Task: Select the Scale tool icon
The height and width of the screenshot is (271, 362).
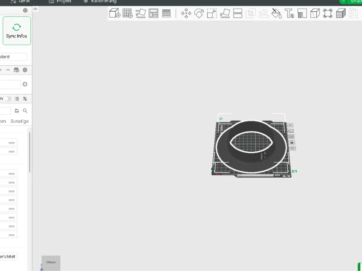Action: pos(212,13)
